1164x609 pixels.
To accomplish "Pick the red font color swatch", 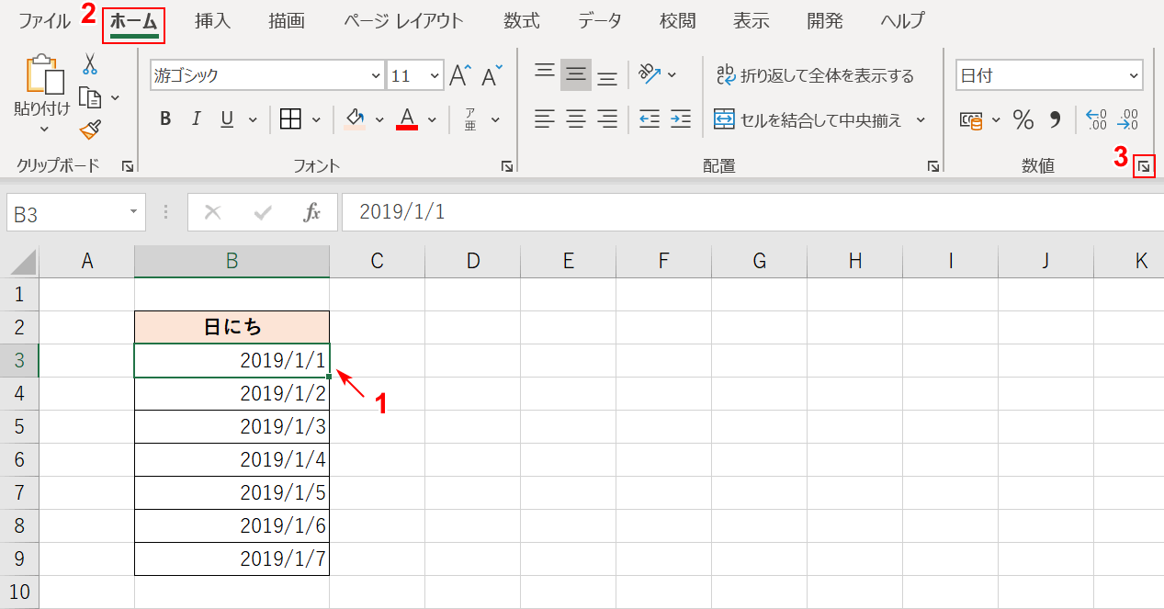I will coord(407,127).
